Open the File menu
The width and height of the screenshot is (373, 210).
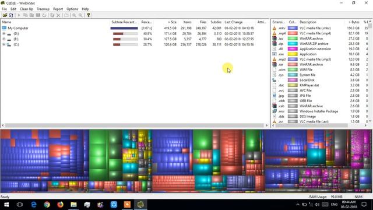tap(4, 9)
